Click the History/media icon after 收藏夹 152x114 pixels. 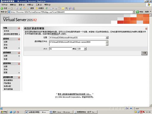(x=47, y=8)
